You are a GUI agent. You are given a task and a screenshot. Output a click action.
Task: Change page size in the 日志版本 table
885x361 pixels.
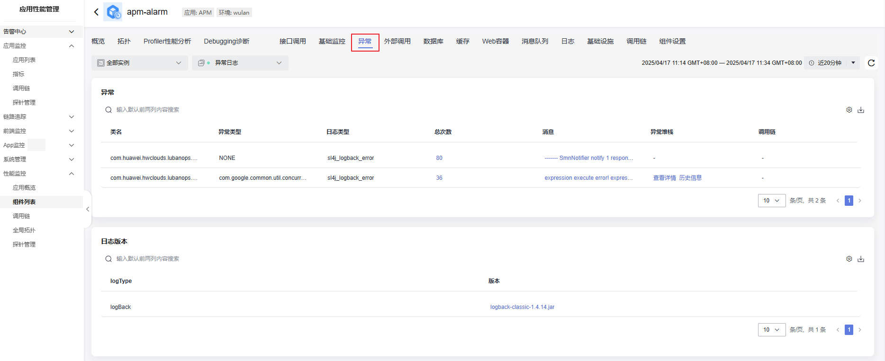click(x=772, y=330)
